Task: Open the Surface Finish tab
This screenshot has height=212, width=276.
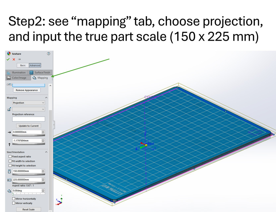Action: coord(31,72)
